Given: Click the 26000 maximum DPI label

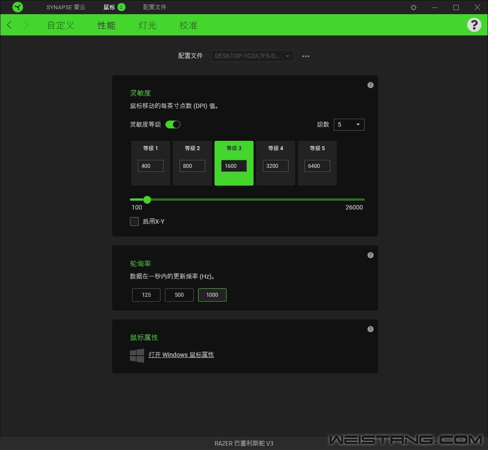Looking at the screenshot, I should coord(354,207).
